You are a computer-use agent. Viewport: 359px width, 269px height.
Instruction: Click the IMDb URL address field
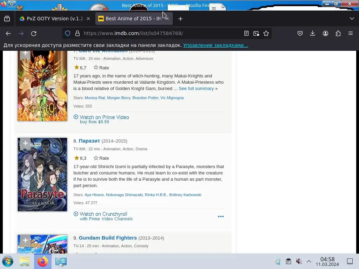click(133, 33)
